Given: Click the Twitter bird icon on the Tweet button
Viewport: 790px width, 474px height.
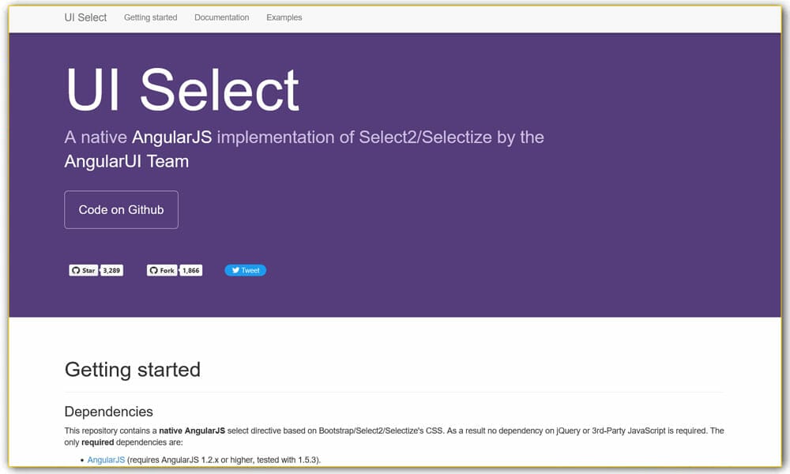Looking at the screenshot, I should click(236, 269).
